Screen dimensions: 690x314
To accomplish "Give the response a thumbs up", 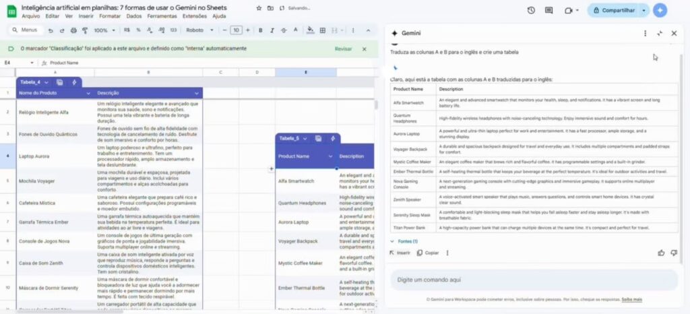I will tap(661, 253).
